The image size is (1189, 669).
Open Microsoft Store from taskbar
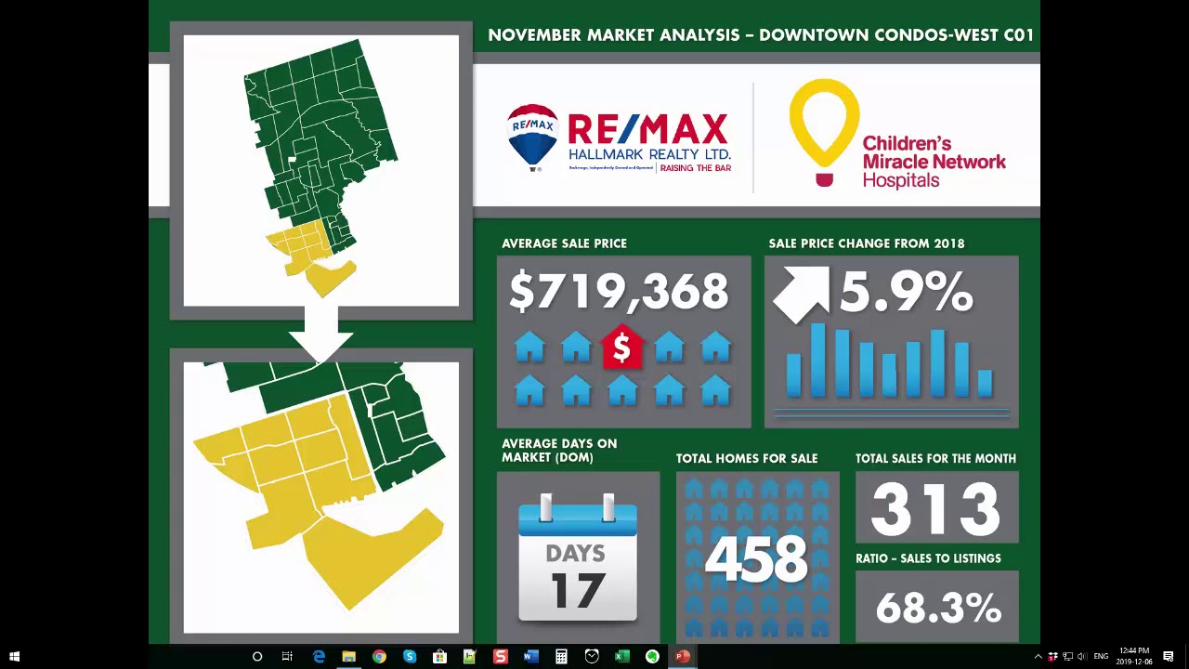point(439,657)
